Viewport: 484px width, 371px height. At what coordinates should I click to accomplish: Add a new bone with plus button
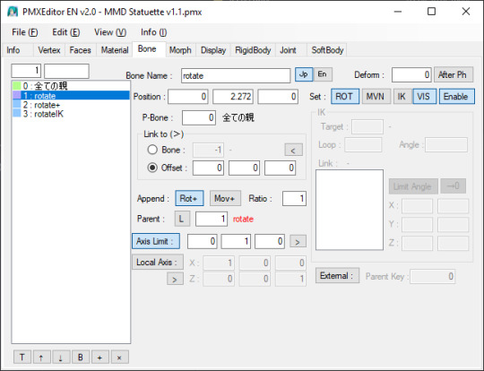(99, 358)
